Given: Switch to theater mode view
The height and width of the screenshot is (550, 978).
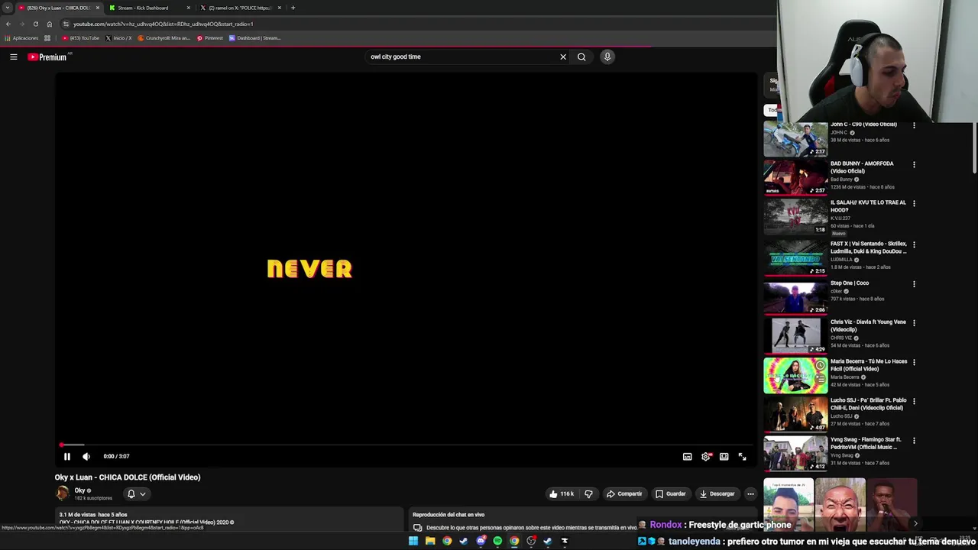Looking at the screenshot, I should coord(724,457).
